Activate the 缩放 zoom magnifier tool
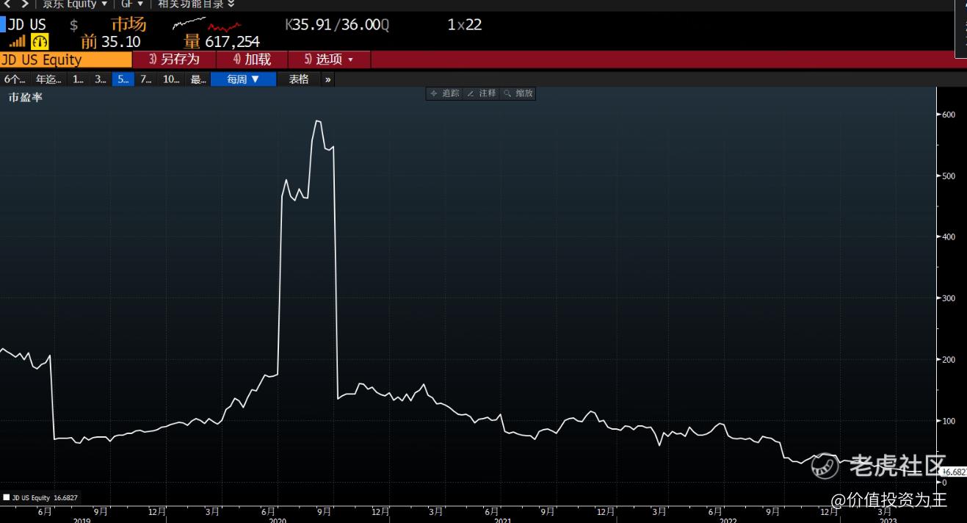 click(518, 93)
